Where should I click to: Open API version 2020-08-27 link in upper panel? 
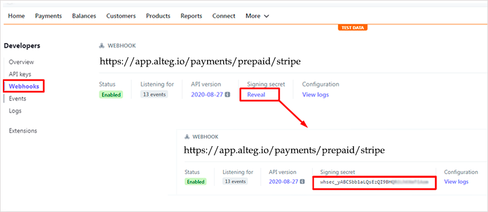tap(207, 95)
